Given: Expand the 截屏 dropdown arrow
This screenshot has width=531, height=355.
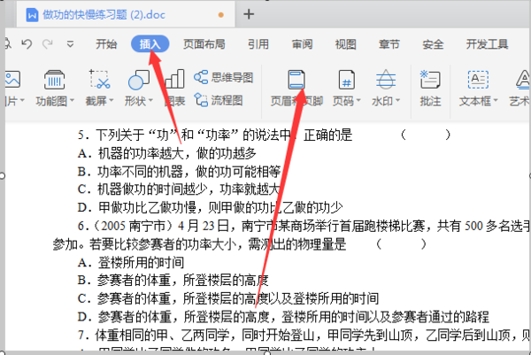Looking at the screenshot, I should (112, 101).
